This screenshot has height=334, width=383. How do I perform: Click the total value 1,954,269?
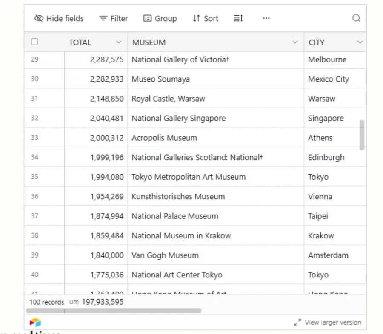(107, 196)
